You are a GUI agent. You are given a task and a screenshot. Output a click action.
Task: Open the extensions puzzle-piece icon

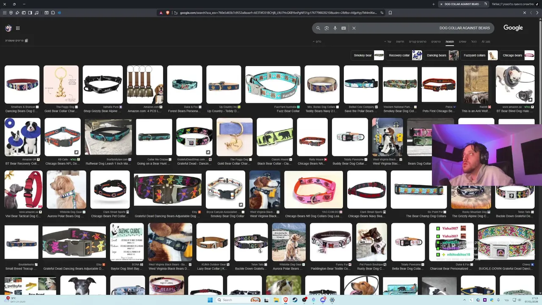coord(53,13)
